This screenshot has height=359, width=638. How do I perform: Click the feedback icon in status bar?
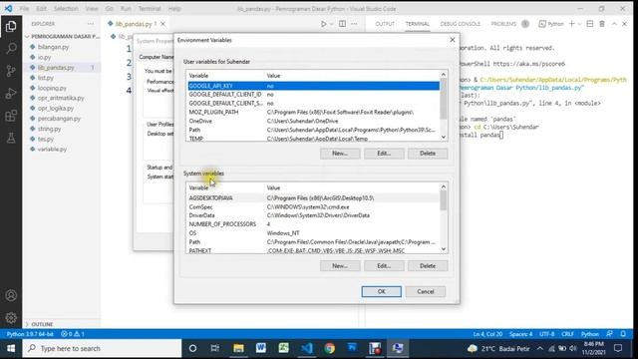609,334
